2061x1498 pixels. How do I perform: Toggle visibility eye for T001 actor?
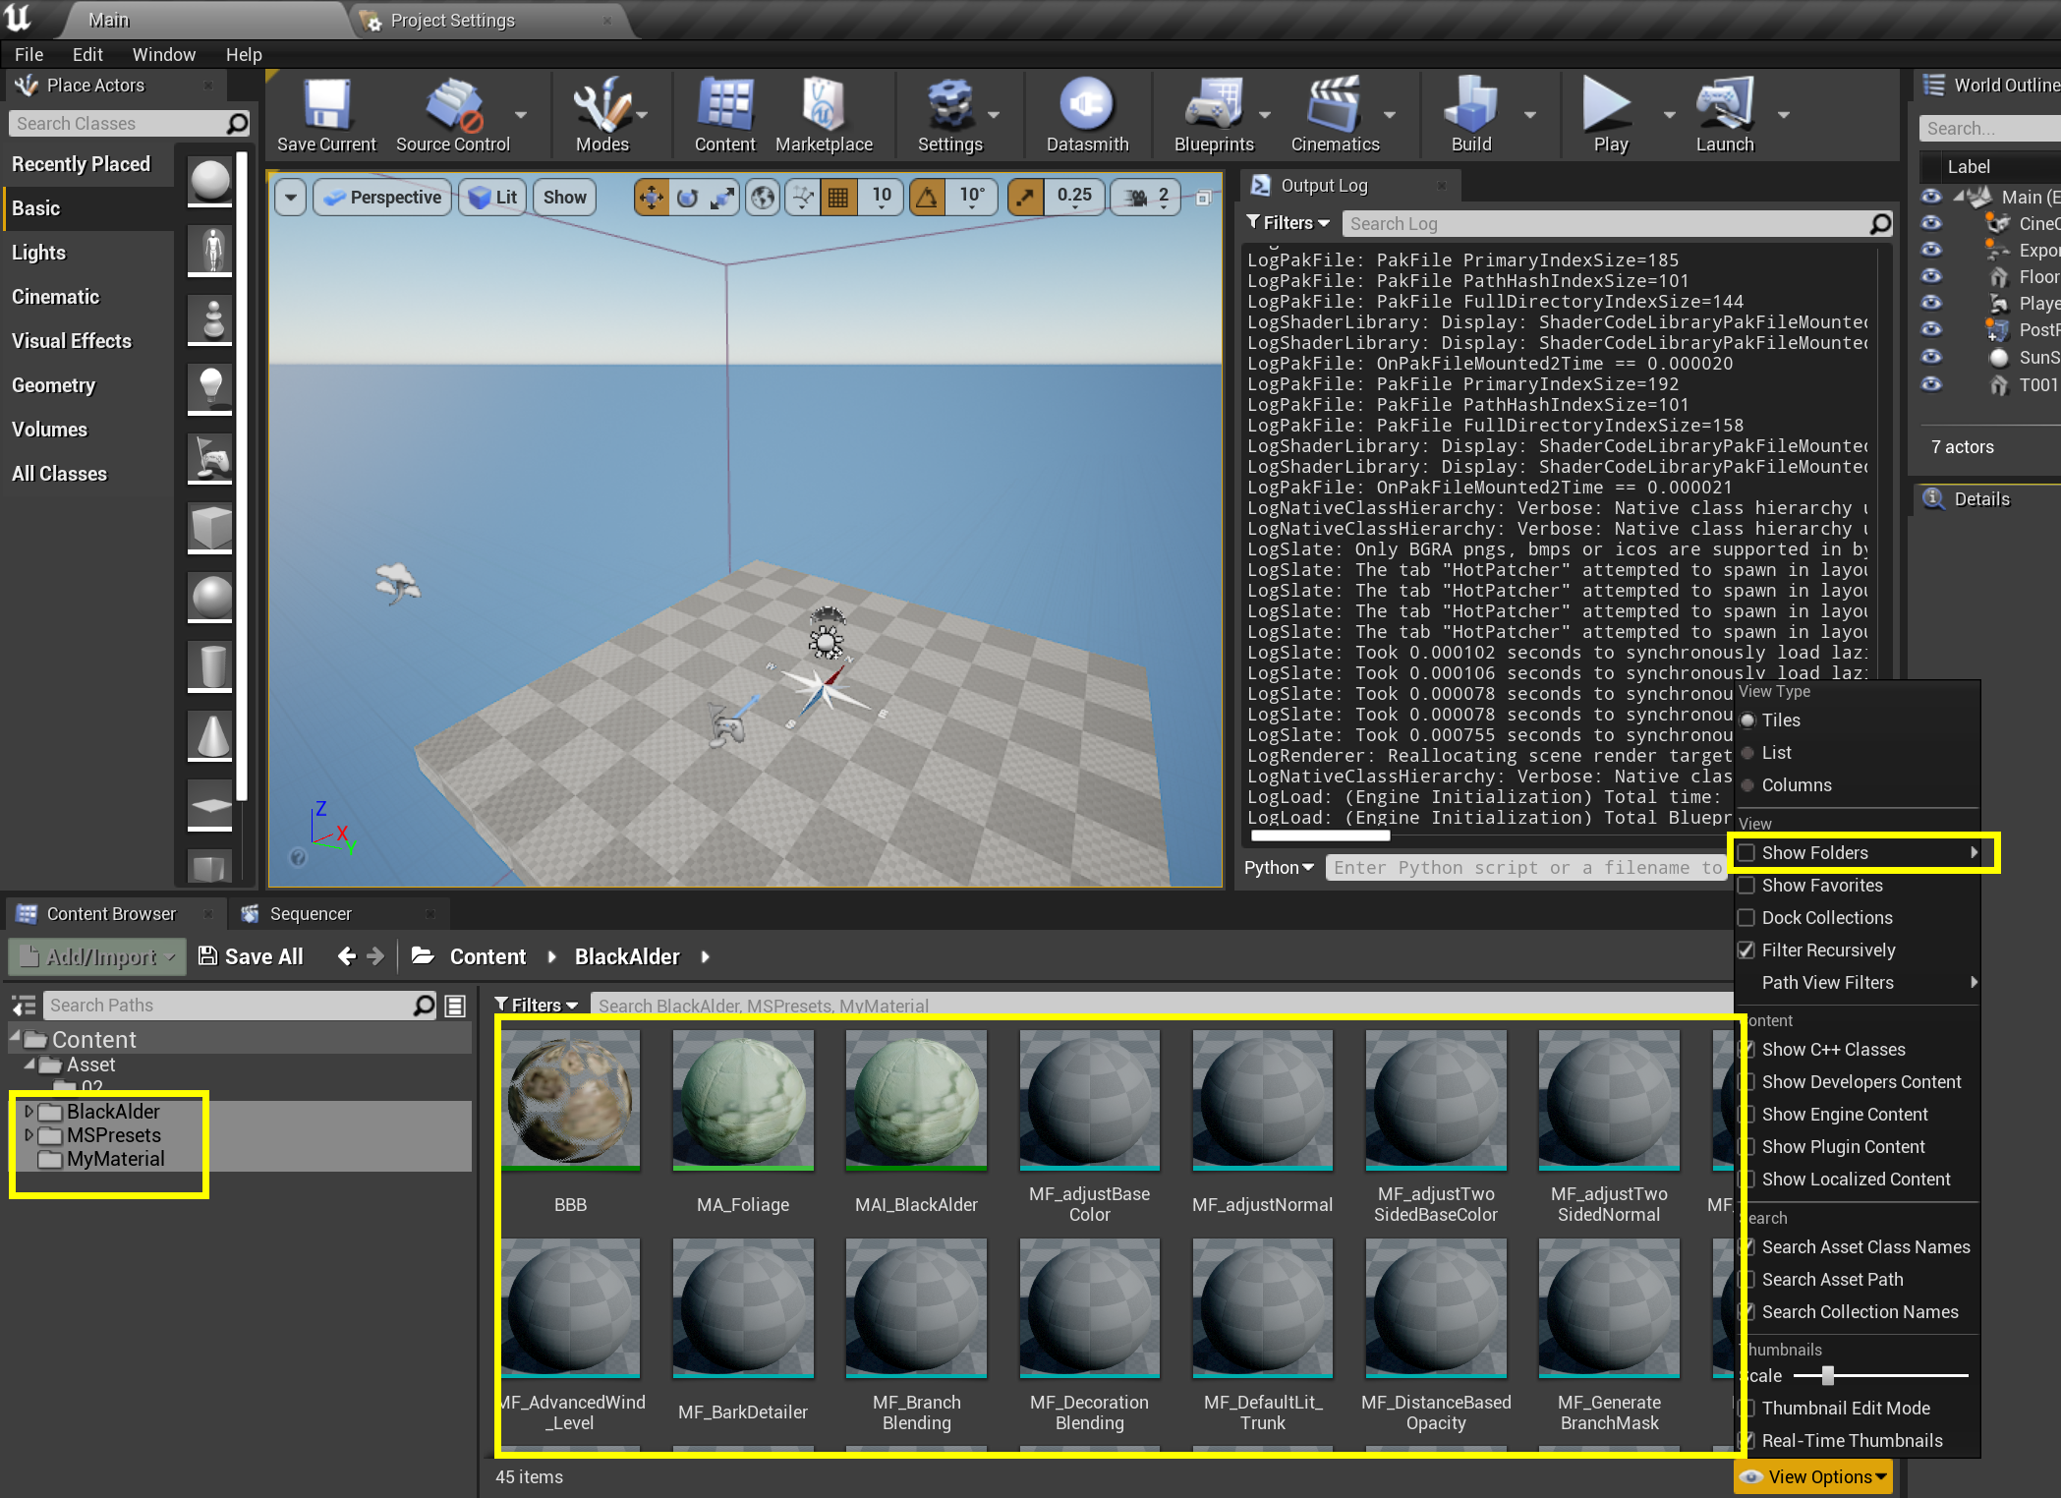[1931, 383]
